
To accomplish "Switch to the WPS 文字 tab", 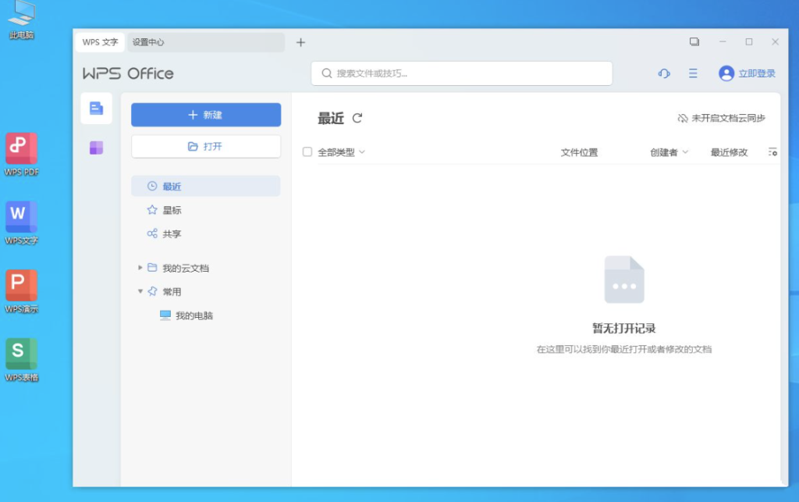I will tap(100, 42).
